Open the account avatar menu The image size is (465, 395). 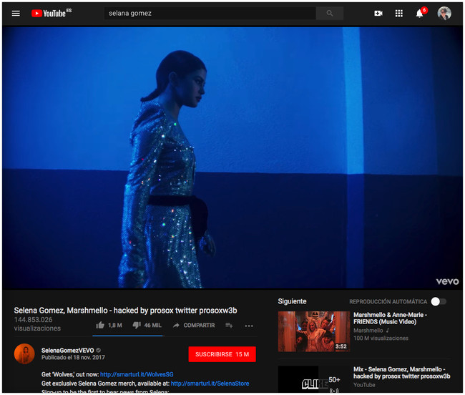tap(444, 14)
